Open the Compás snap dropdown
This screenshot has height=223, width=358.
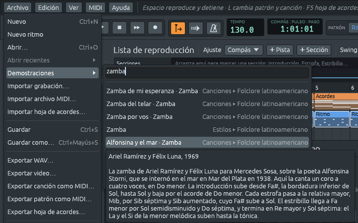(x=243, y=50)
